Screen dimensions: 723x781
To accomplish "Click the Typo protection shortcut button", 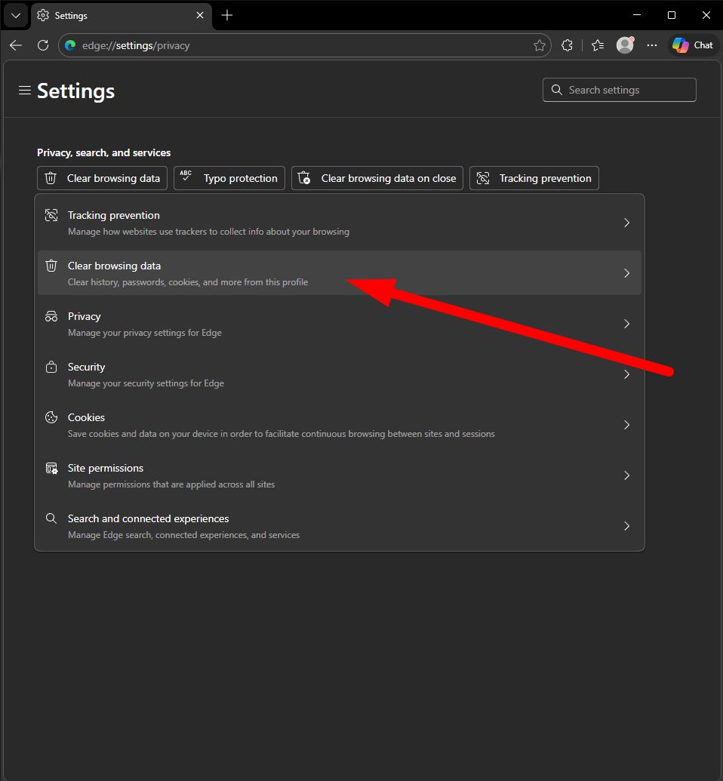I will 229,178.
